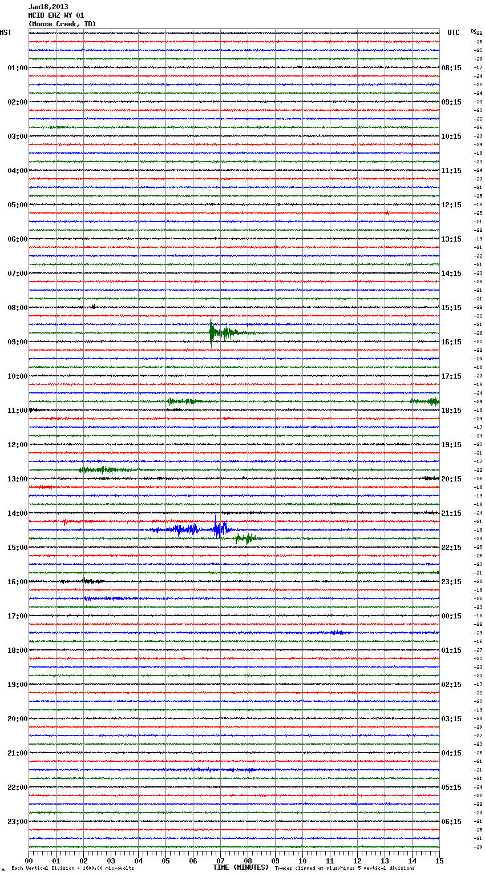Click the 01:15 UTC time label
The width and height of the screenshot is (485, 876).
point(451,650)
